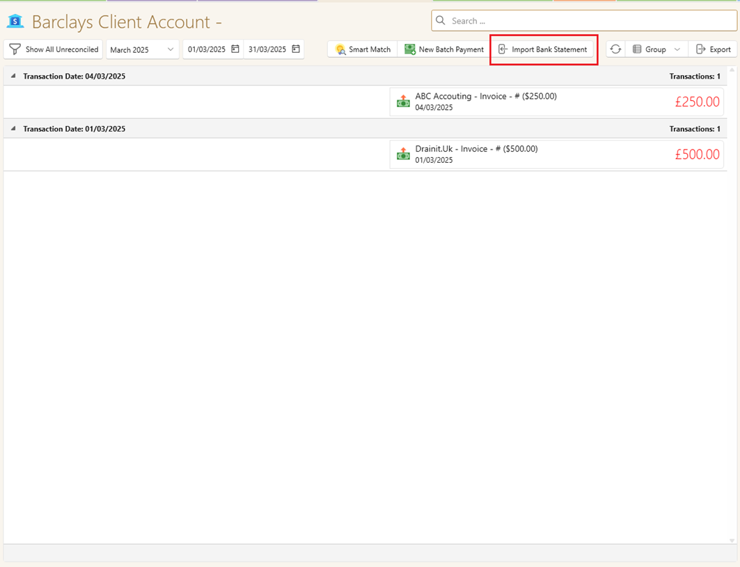Run Smart Match
740x567 pixels.
[x=363, y=49]
